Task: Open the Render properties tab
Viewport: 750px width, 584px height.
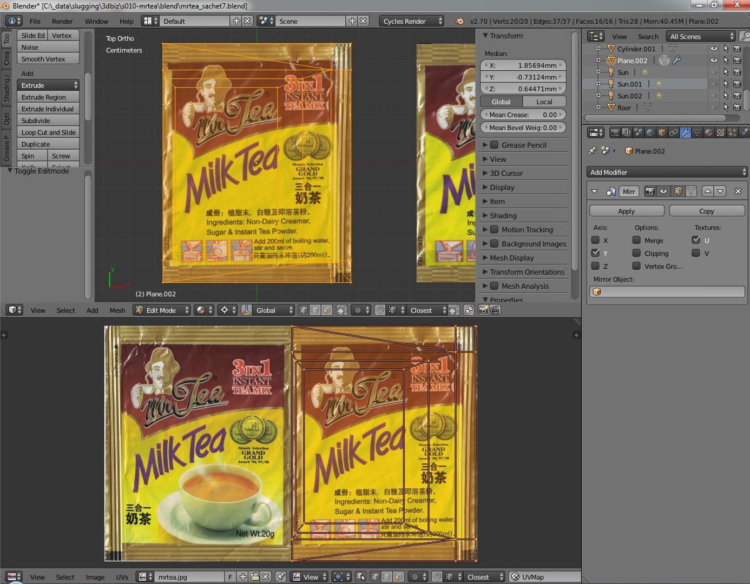Action: (615, 132)
